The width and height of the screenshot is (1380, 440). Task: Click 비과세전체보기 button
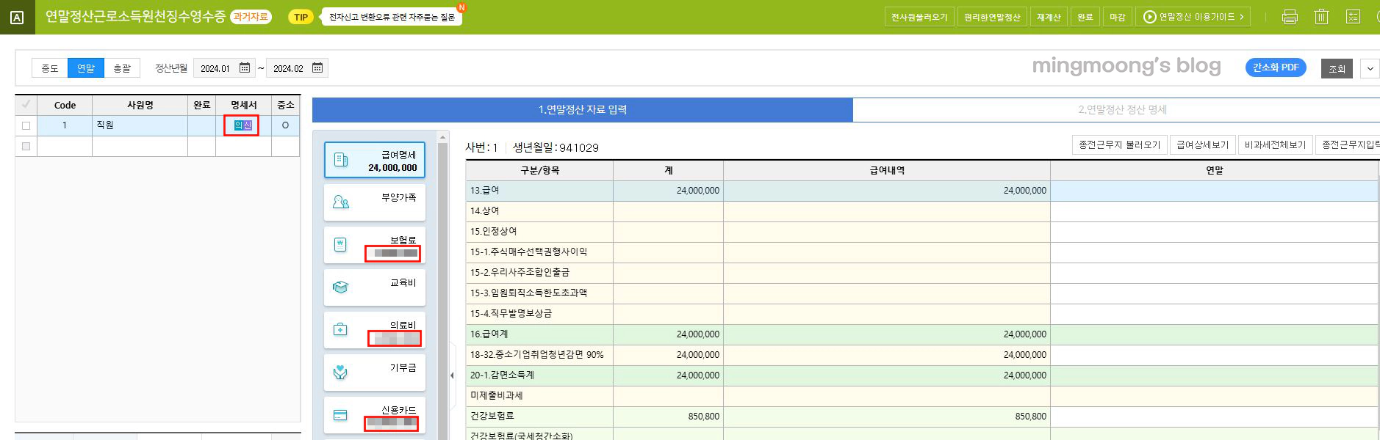1275,144
